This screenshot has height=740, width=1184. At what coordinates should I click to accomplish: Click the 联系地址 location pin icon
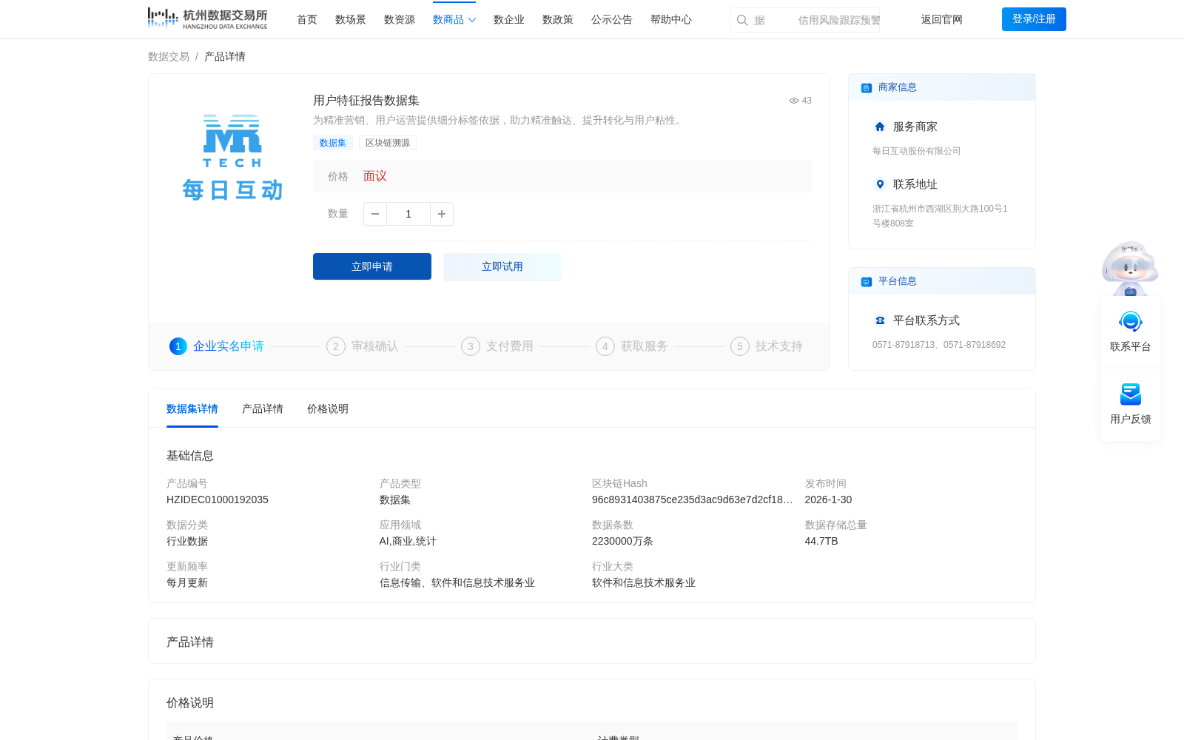pos(880,184)
